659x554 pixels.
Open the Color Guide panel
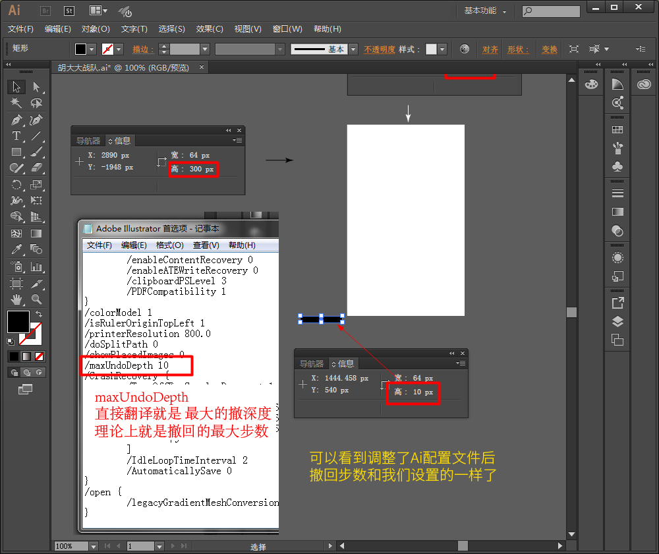[x=617, y=84]
